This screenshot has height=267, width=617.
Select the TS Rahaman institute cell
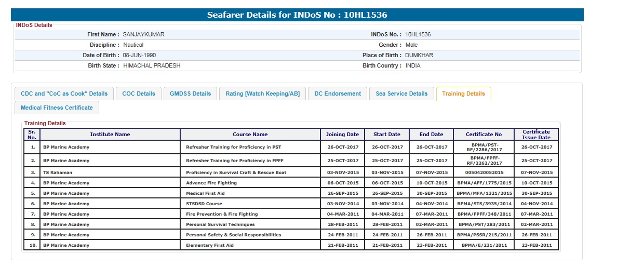58,172
